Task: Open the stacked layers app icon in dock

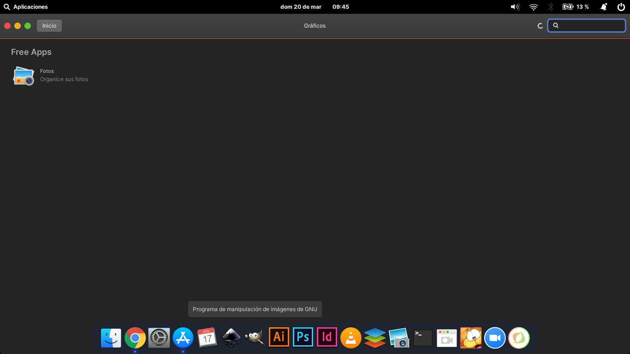Action: (x=375, y=338)
